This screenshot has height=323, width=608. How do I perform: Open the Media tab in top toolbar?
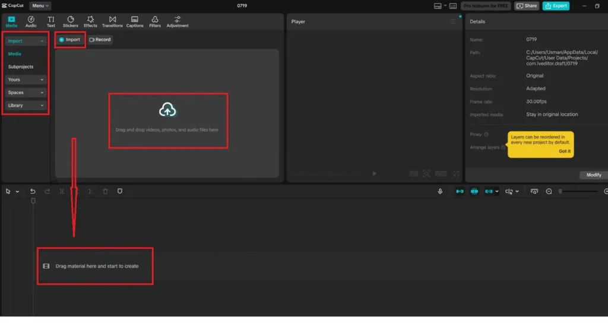(11, 22)
